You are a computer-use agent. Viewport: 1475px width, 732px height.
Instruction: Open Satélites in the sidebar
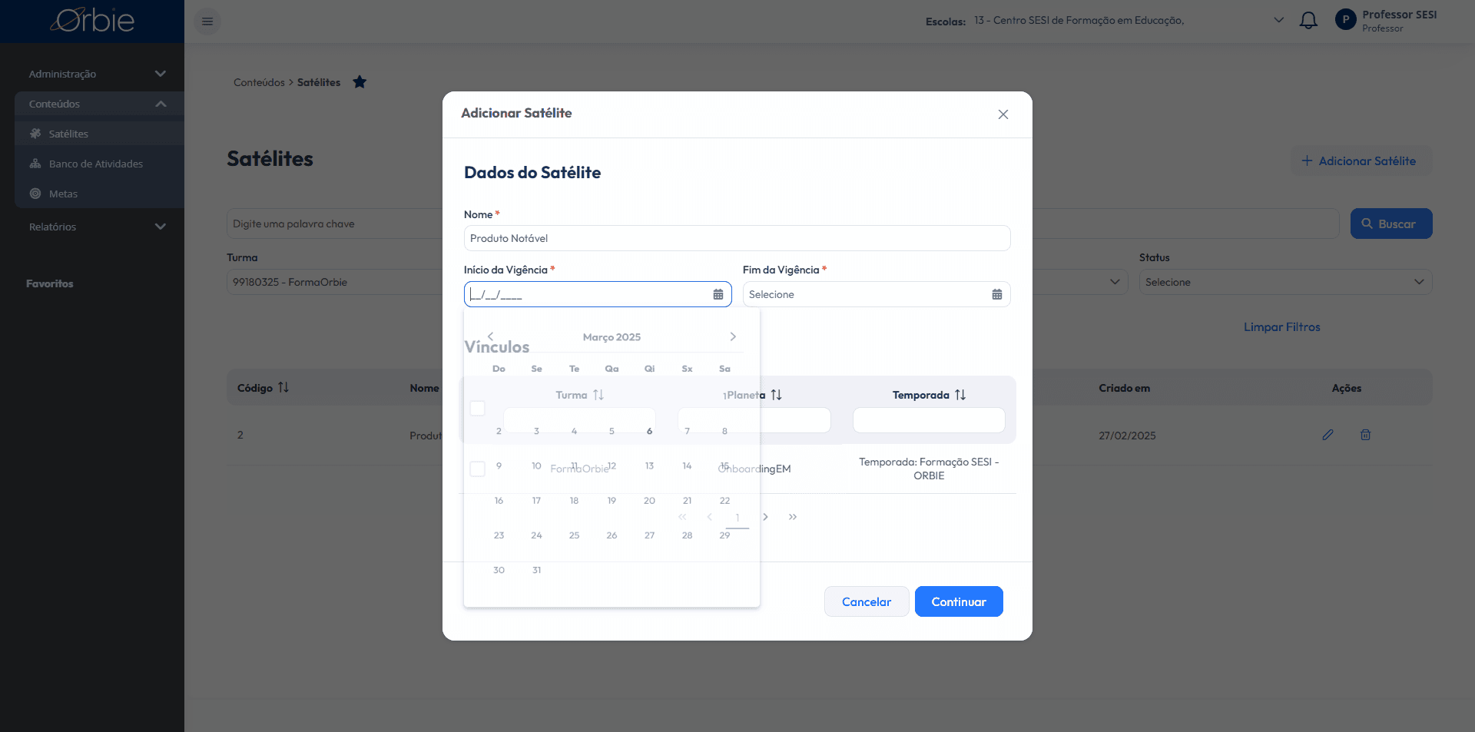tap(99, 134)
